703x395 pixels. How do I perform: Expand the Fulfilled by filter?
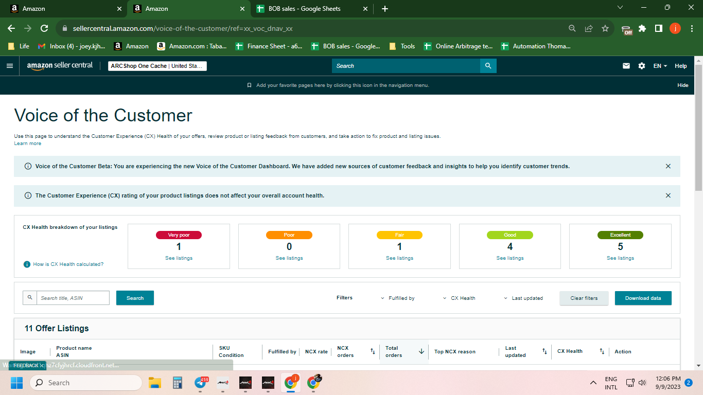(x=398, y=298)
